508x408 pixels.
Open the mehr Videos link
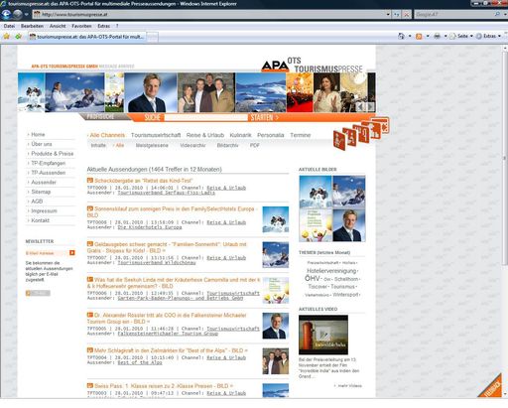tap(349, 386)
